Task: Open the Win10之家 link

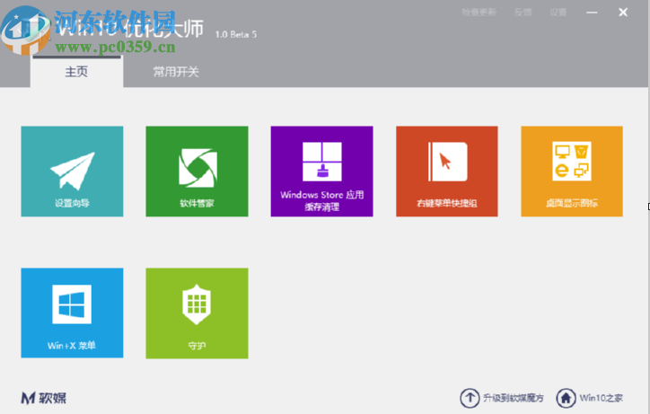Action: (602, 398)
